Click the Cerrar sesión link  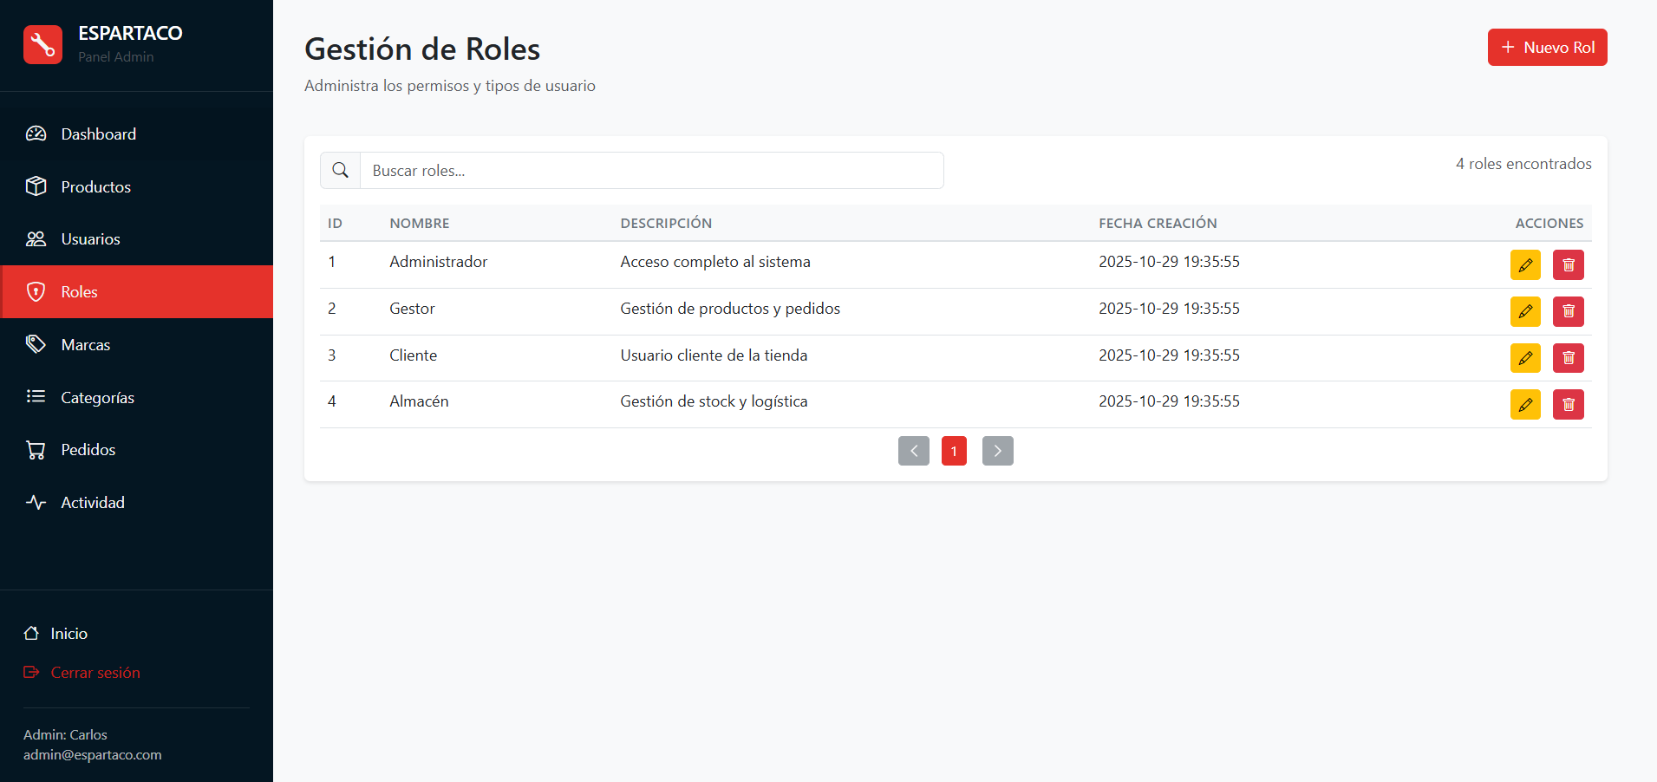[x=82, y=672]
